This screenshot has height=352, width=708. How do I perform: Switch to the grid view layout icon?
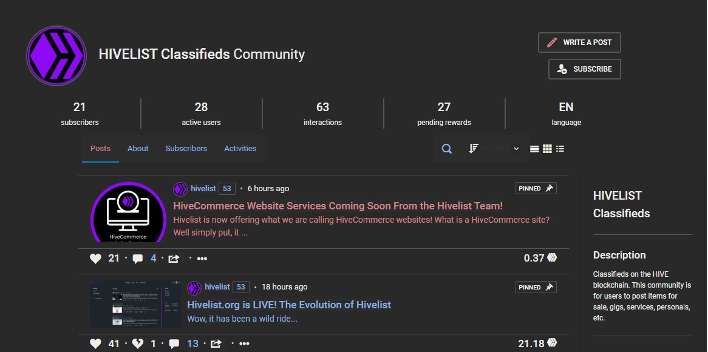547,149
